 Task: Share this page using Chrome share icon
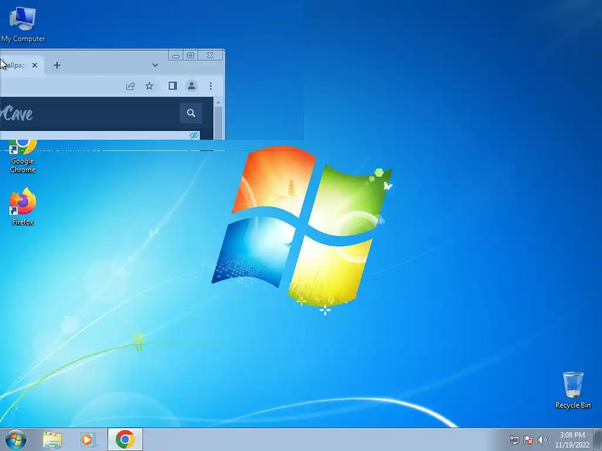click(131, 86)
